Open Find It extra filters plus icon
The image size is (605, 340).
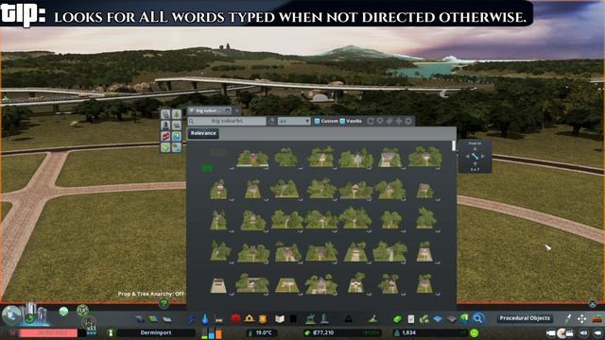pyautogui.click(x=399, y=121)
